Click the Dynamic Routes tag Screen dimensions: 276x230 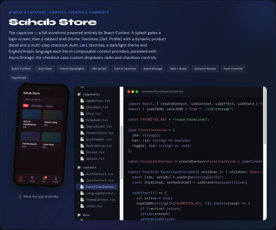click(205, 69)
